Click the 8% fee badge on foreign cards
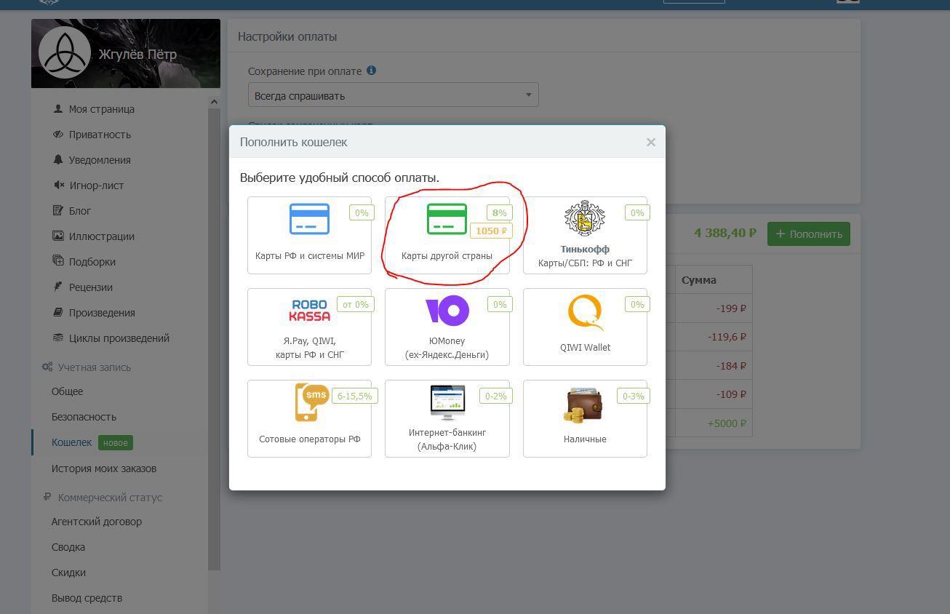This screenshot has height=614, width=950. click(499, 212)
